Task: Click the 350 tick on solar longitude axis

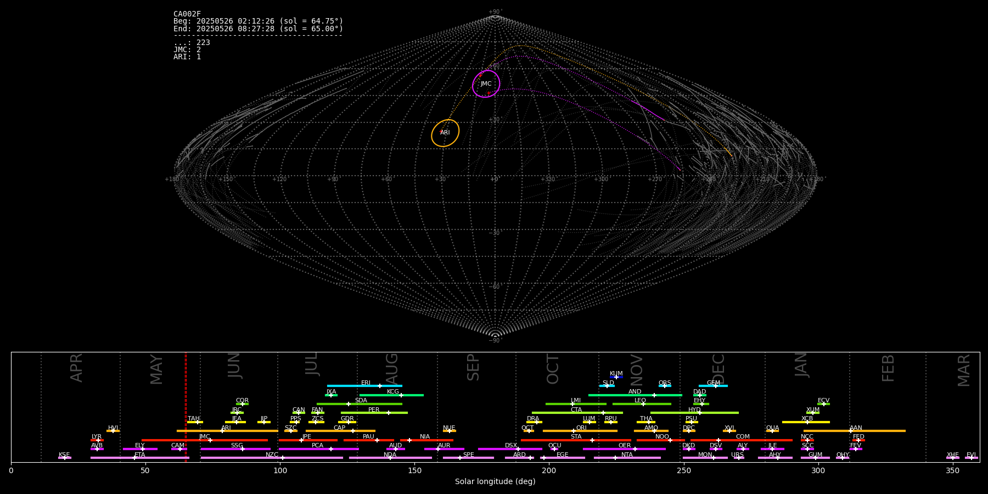Action: click(953, 470)
